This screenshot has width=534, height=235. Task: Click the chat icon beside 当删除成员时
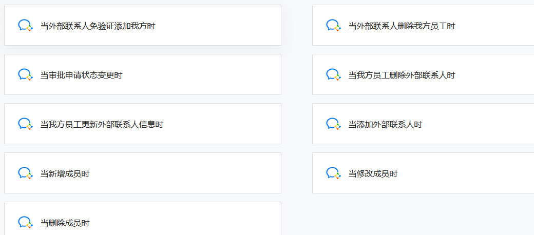click(x=25, y=223)
